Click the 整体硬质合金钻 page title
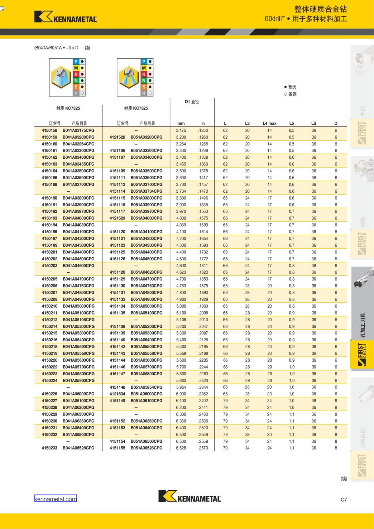 pyautogui.click(x=321, y=9)
